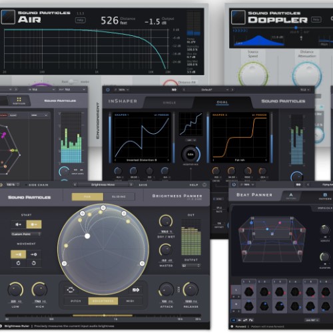
Task: Go to next preset in inShaper
Action: [x=232, y=90]
